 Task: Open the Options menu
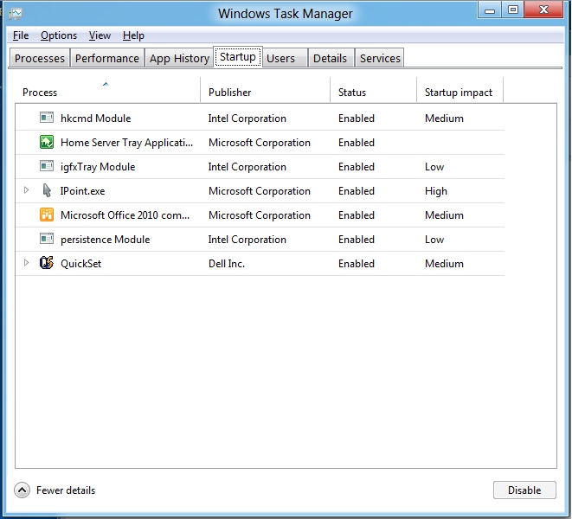click(59, 35)
